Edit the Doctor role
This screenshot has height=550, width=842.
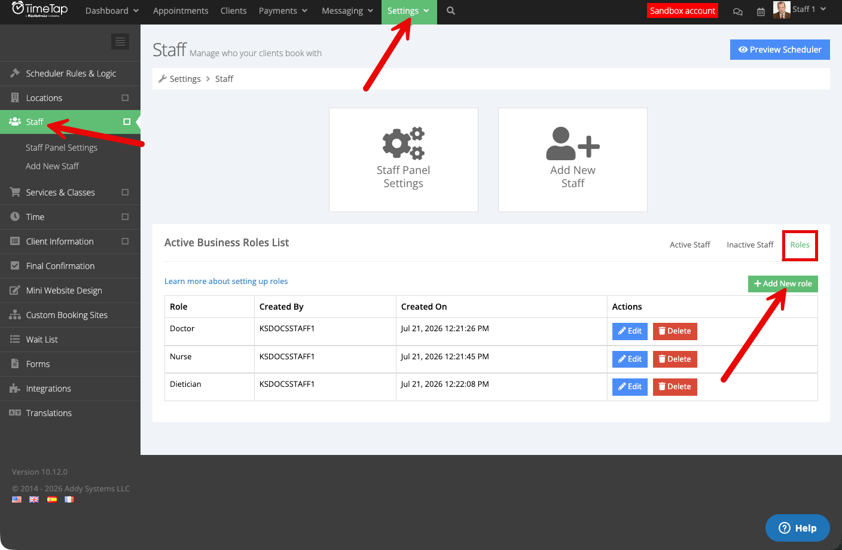click(630, 331)
